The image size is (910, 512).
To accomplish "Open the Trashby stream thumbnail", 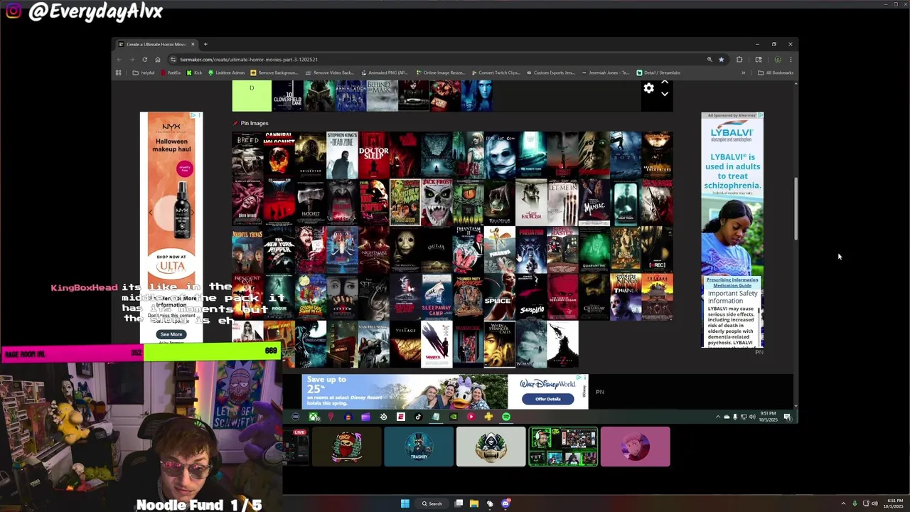I will click(x=419, y=447).
